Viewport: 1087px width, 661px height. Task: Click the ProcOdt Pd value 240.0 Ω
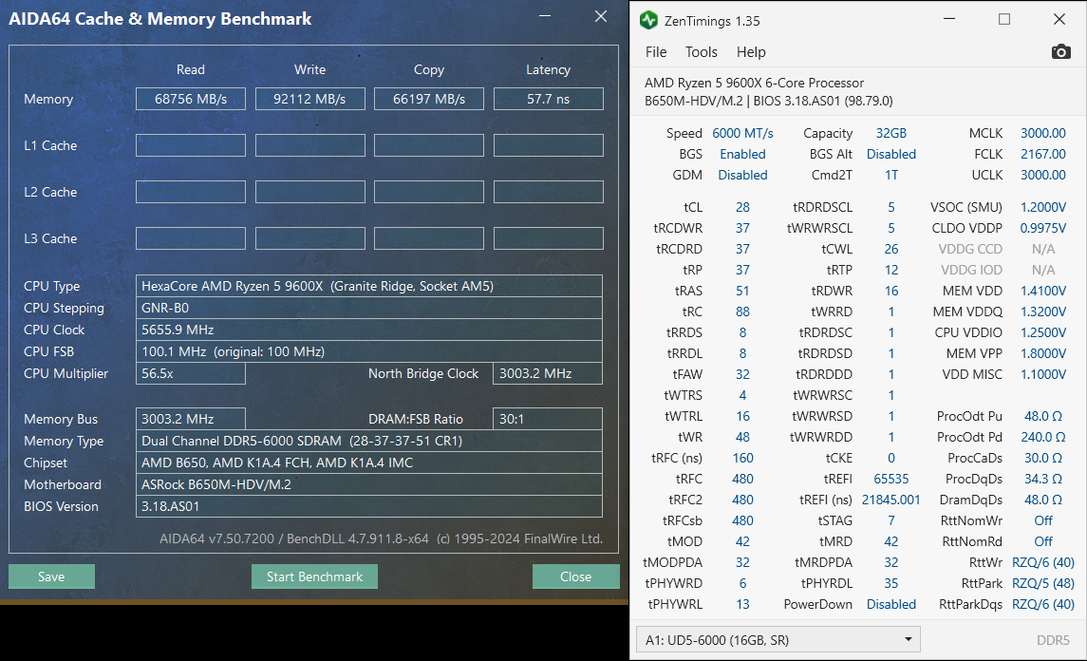click(1042, 437)
